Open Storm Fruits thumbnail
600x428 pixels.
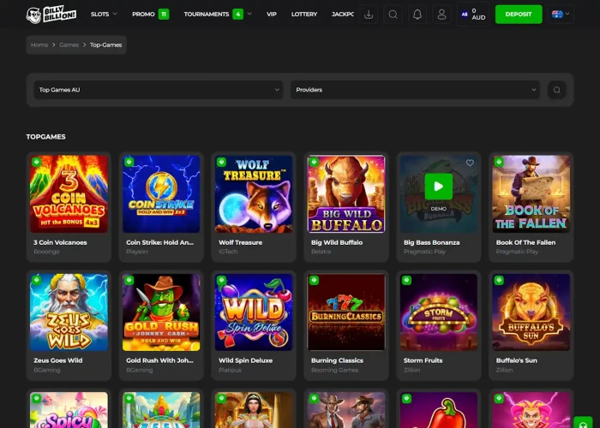point(439,312)
